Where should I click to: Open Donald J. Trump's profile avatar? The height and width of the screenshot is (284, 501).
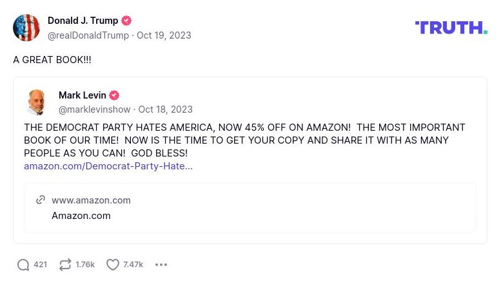tap(26, 28)
